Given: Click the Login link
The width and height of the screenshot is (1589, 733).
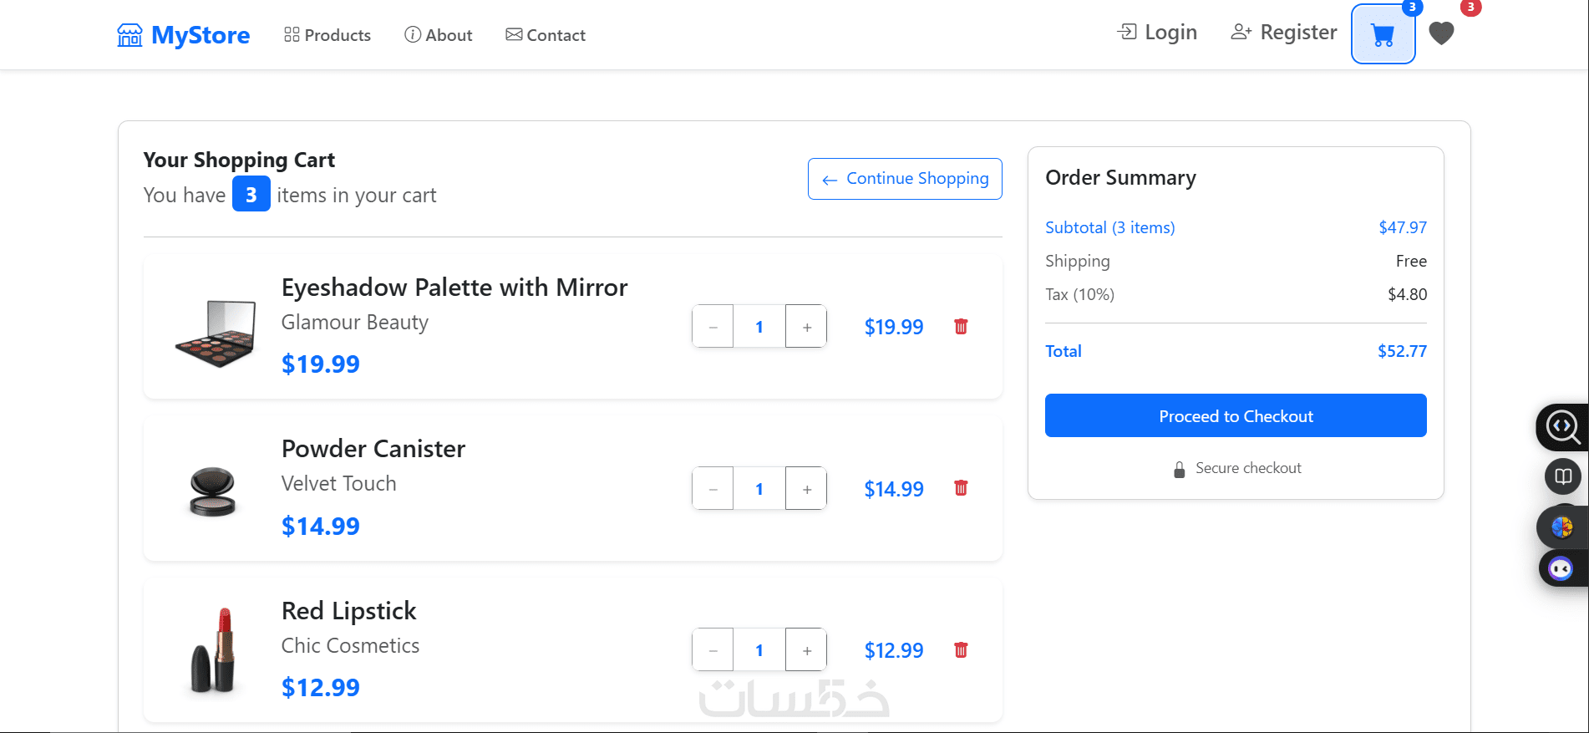Looking at the screenshot, I should [1157, 33].
